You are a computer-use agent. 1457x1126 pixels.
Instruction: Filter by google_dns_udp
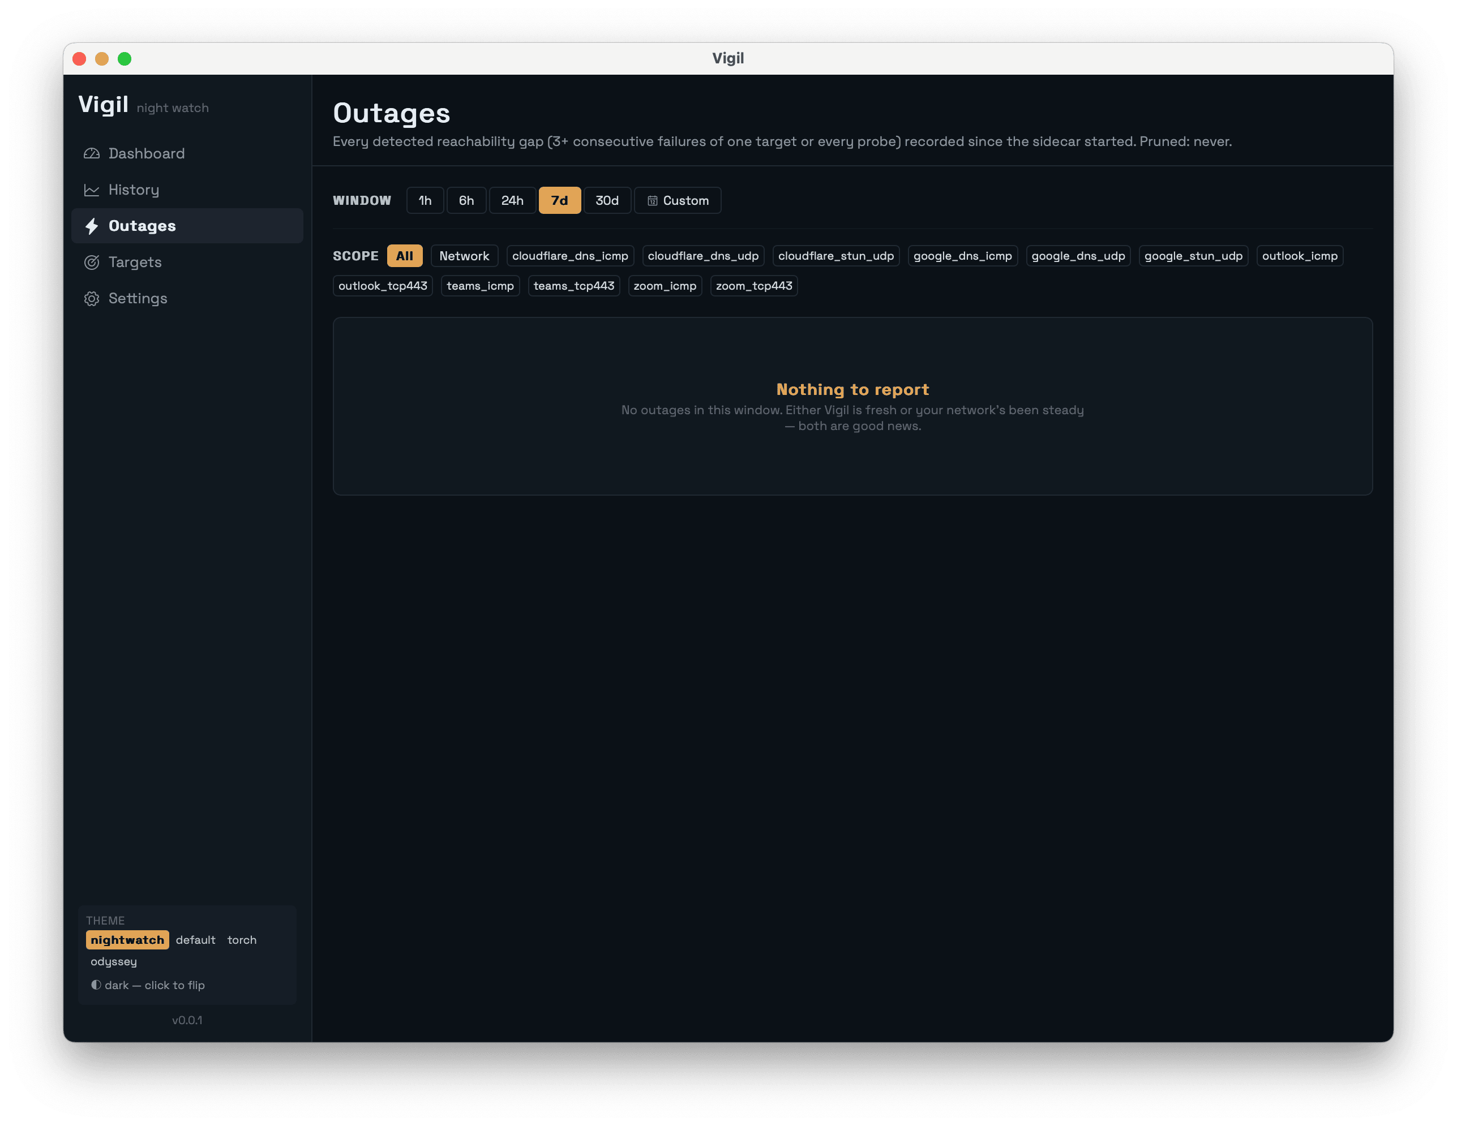[x=1078, y=256]
